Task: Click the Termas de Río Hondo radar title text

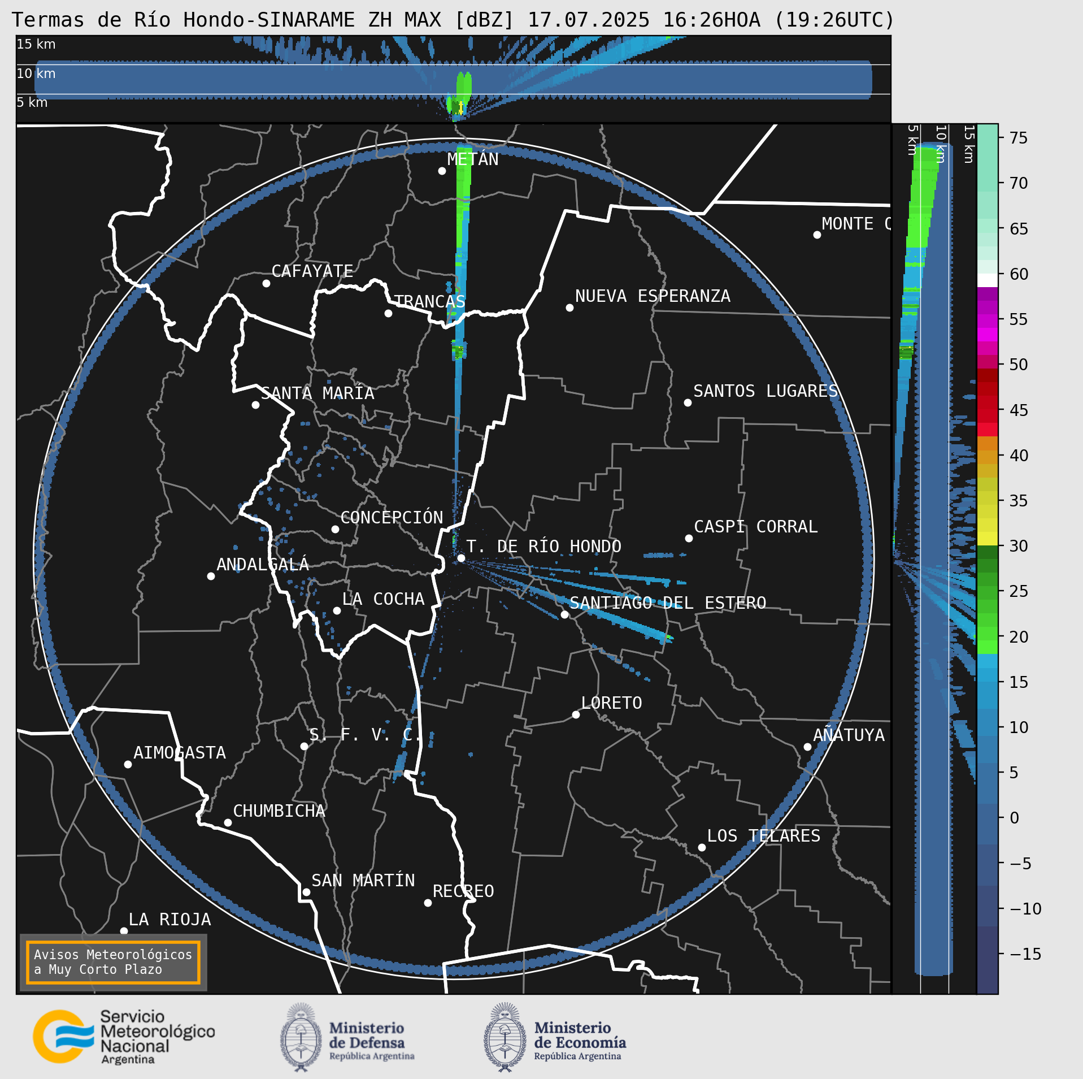Action: [x=453, y=20]
